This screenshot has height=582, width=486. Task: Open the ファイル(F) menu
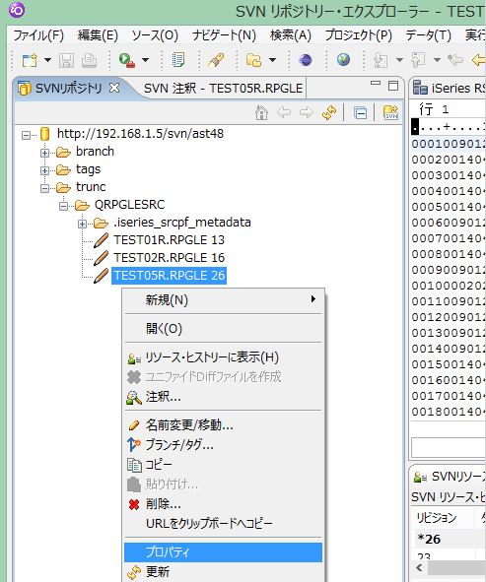38,35
